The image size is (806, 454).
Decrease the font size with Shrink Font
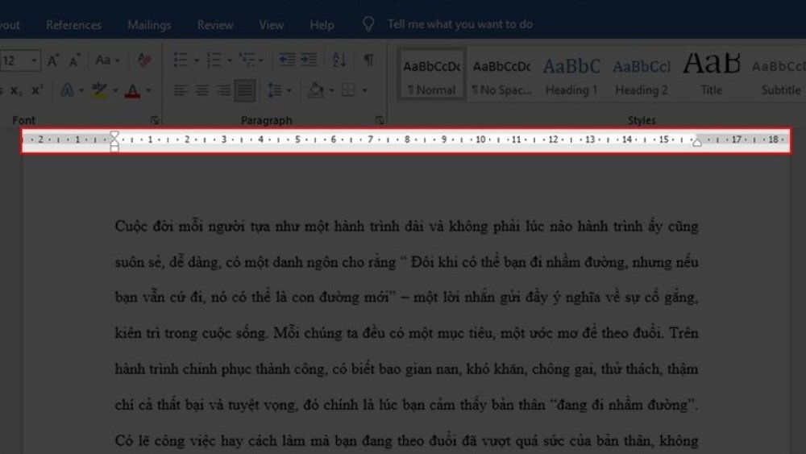click(74, 60)
